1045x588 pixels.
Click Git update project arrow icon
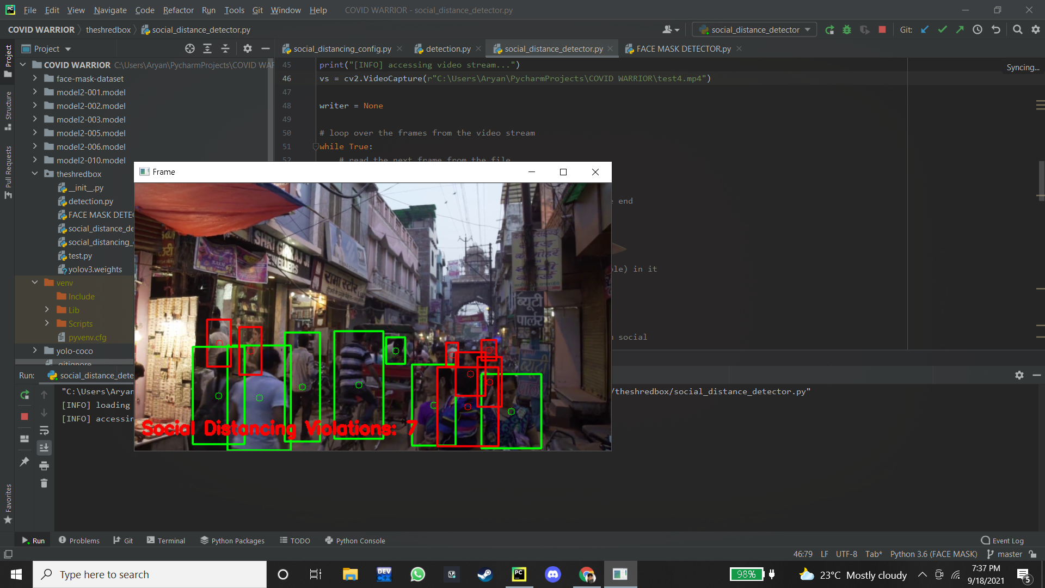click(925, 30)
